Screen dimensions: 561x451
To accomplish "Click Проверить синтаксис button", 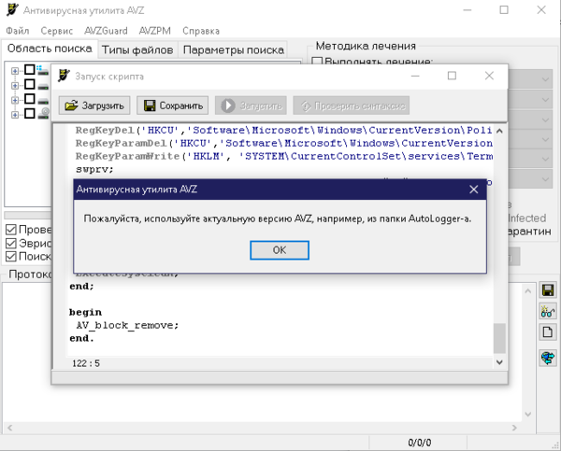I will 351,106.
